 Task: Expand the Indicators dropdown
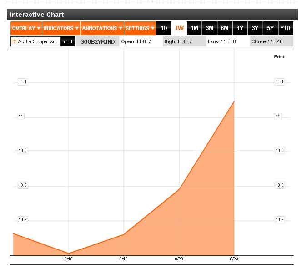pyautogui.click(x=61, y=28)
